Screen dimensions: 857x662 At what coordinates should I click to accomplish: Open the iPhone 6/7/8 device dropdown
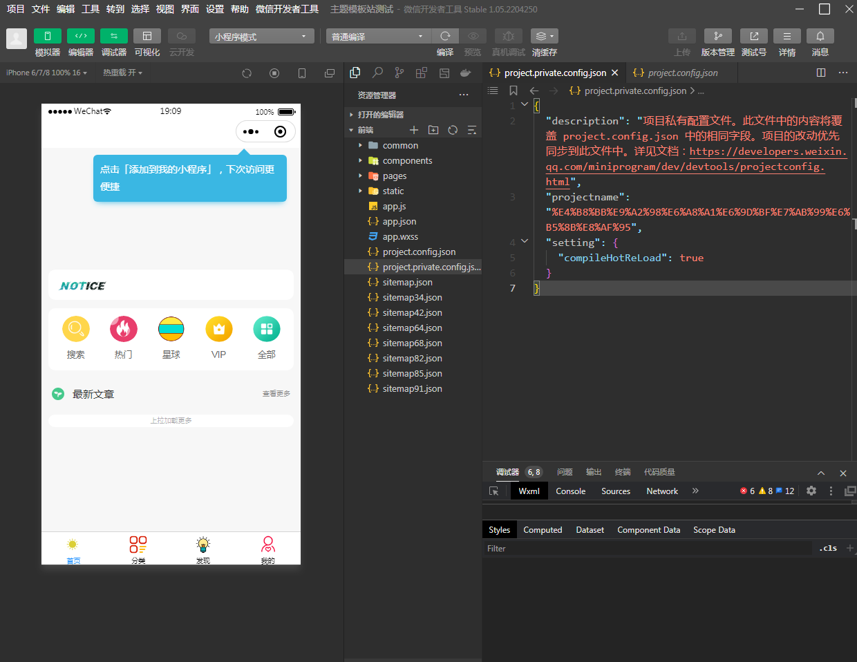[46, 73]
